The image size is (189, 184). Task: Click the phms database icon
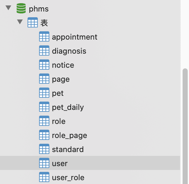click(x=21, y=8)
